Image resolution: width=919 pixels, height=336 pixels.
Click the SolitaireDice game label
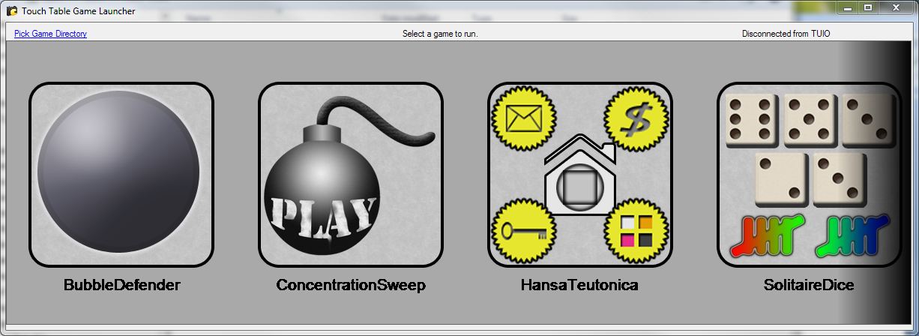pos(809,286)
